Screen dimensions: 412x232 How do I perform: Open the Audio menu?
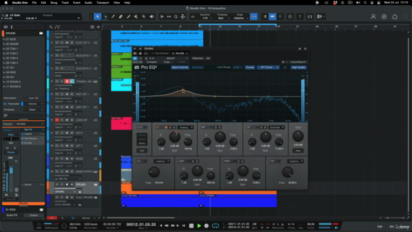click(x=88, y=3)
